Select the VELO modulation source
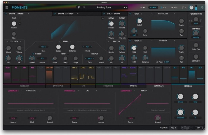The width and height of the screenshot is (208, 135). click(x=7, y=75)
